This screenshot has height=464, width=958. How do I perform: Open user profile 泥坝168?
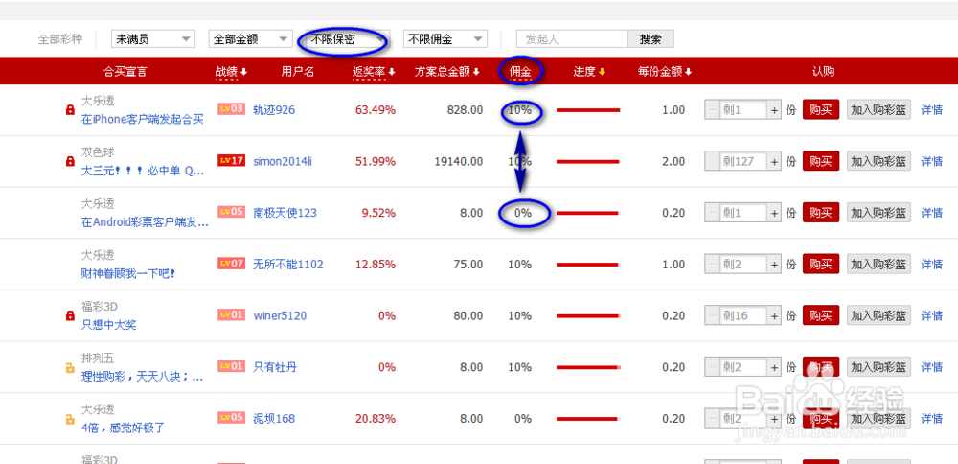click(x=274, y=418)
